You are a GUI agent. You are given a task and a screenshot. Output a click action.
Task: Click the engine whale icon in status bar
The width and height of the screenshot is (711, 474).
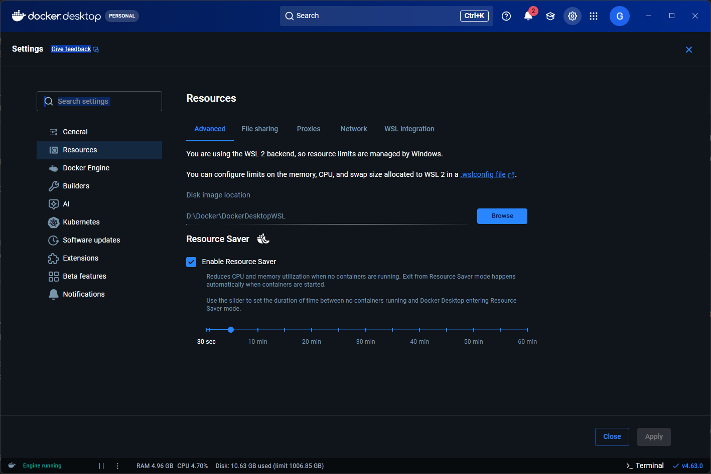pyautogui.click(x=12, y=465)
